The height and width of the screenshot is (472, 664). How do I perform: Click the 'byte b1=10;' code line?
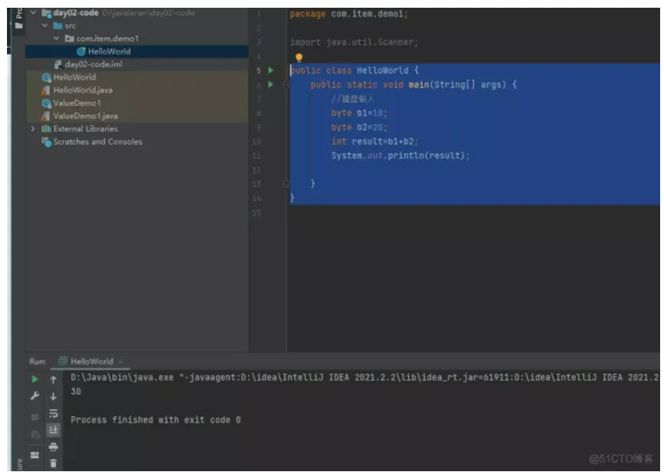tap(359, 113)
